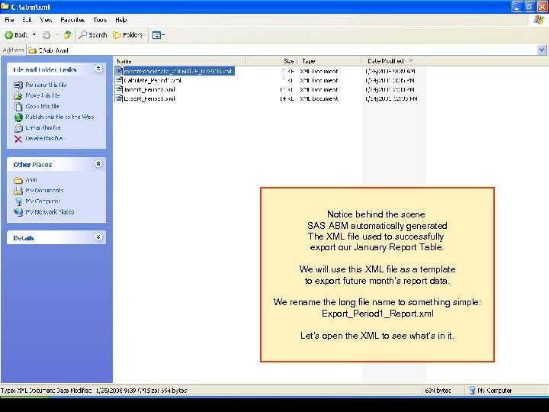Image resolution: width=549 pixels, height=412 pixels.
Task: Open the Search toolbar button
Action: point(93,34)
